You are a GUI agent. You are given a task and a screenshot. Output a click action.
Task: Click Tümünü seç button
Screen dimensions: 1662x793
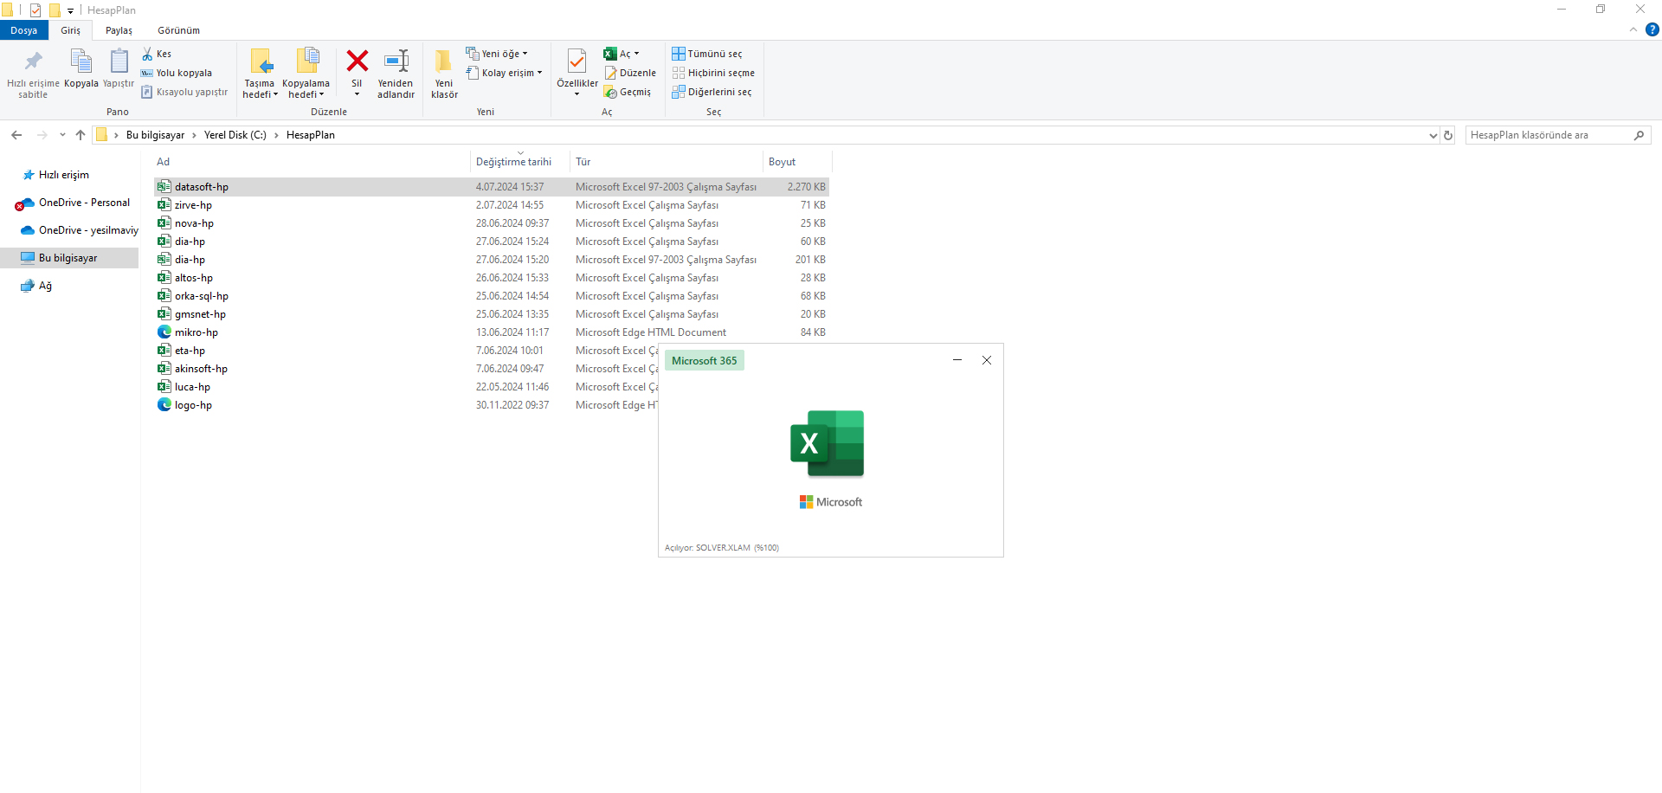coord(707,54)
